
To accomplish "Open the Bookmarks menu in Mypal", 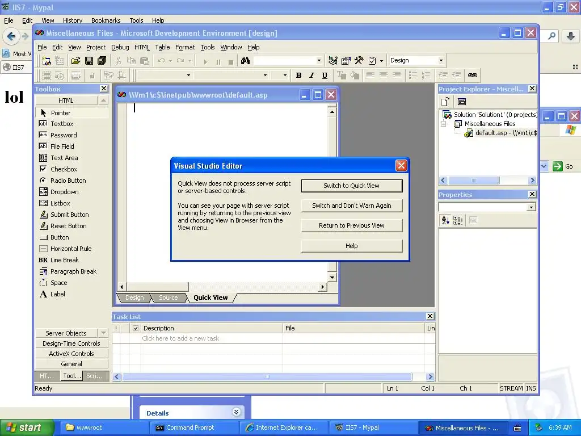I will click(x=106, y=20).
